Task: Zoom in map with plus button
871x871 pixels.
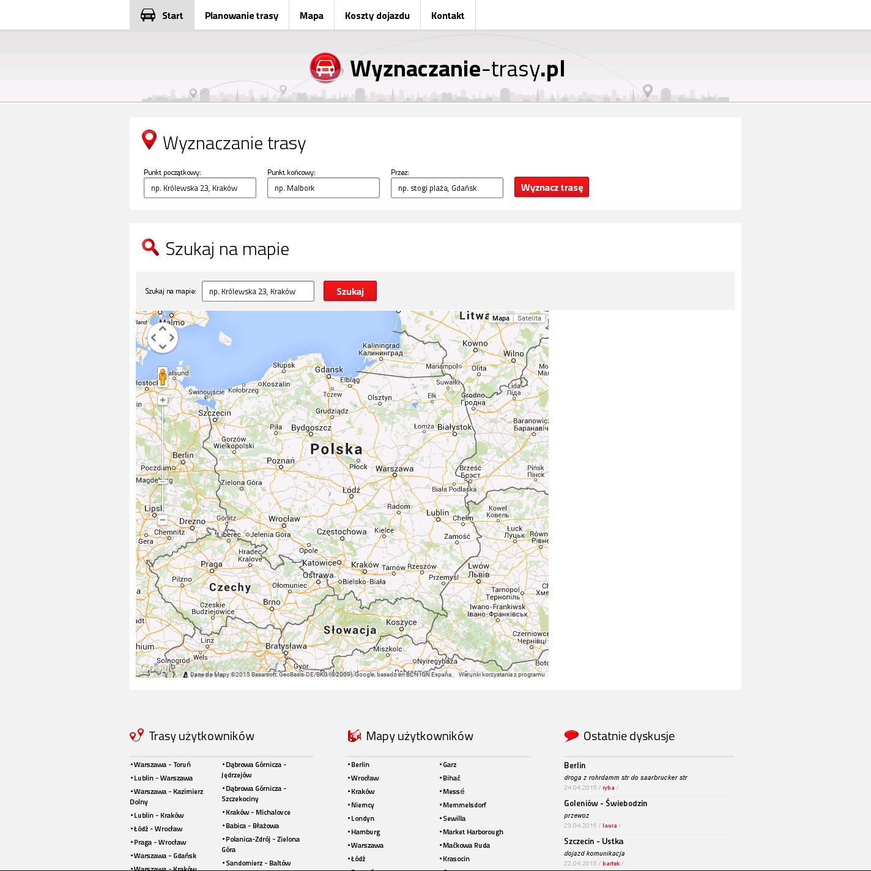Action: point(163,400)
